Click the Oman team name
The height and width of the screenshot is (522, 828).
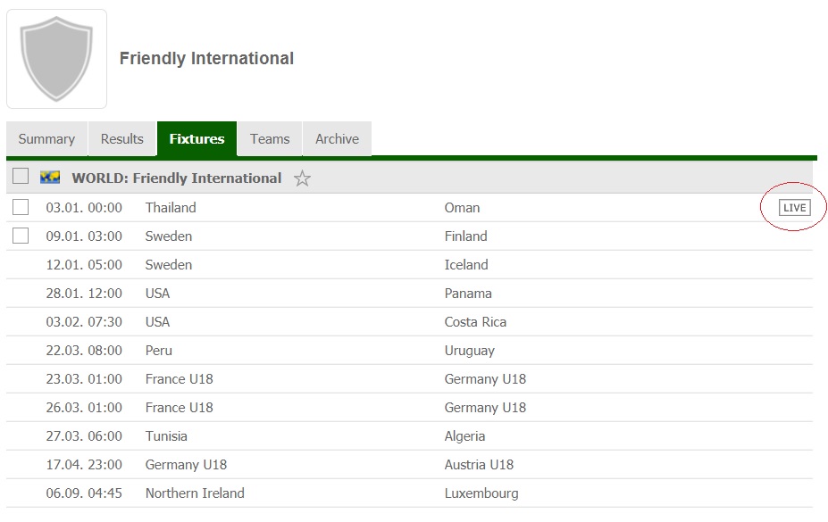(462, 208)
